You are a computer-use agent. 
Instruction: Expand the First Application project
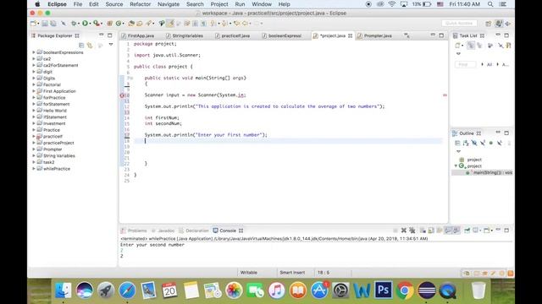(x=34, y=91)
